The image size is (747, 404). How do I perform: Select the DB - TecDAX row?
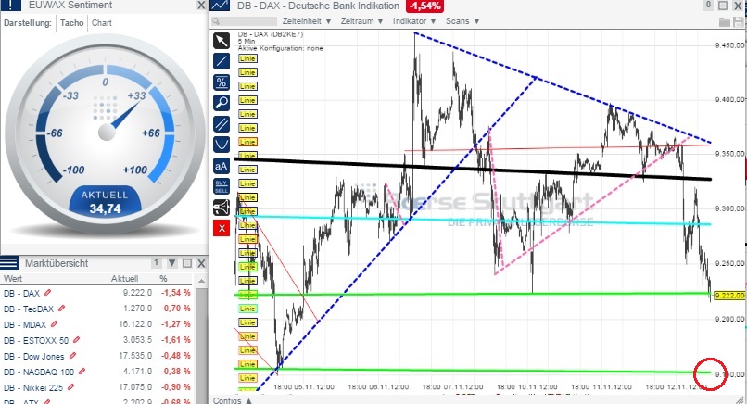point(97,309)
